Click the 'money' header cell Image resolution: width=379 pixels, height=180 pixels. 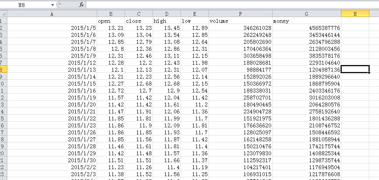pos(307,21)
